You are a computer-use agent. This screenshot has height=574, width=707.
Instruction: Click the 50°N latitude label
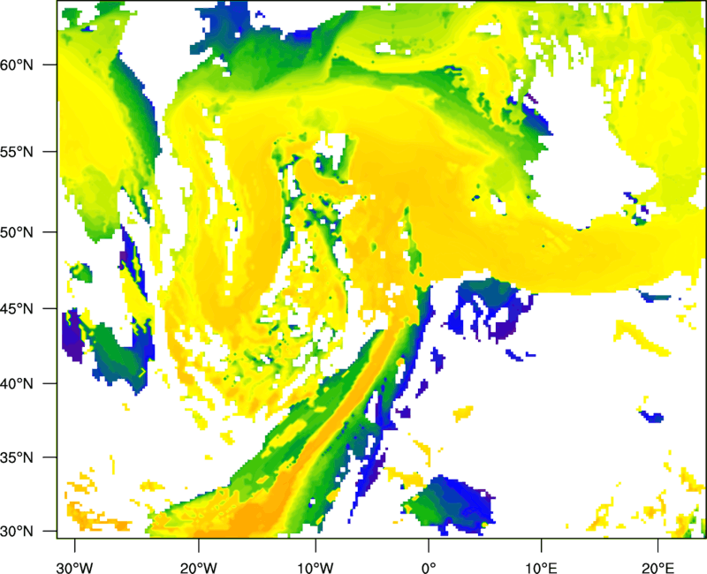tap(17, 232)
